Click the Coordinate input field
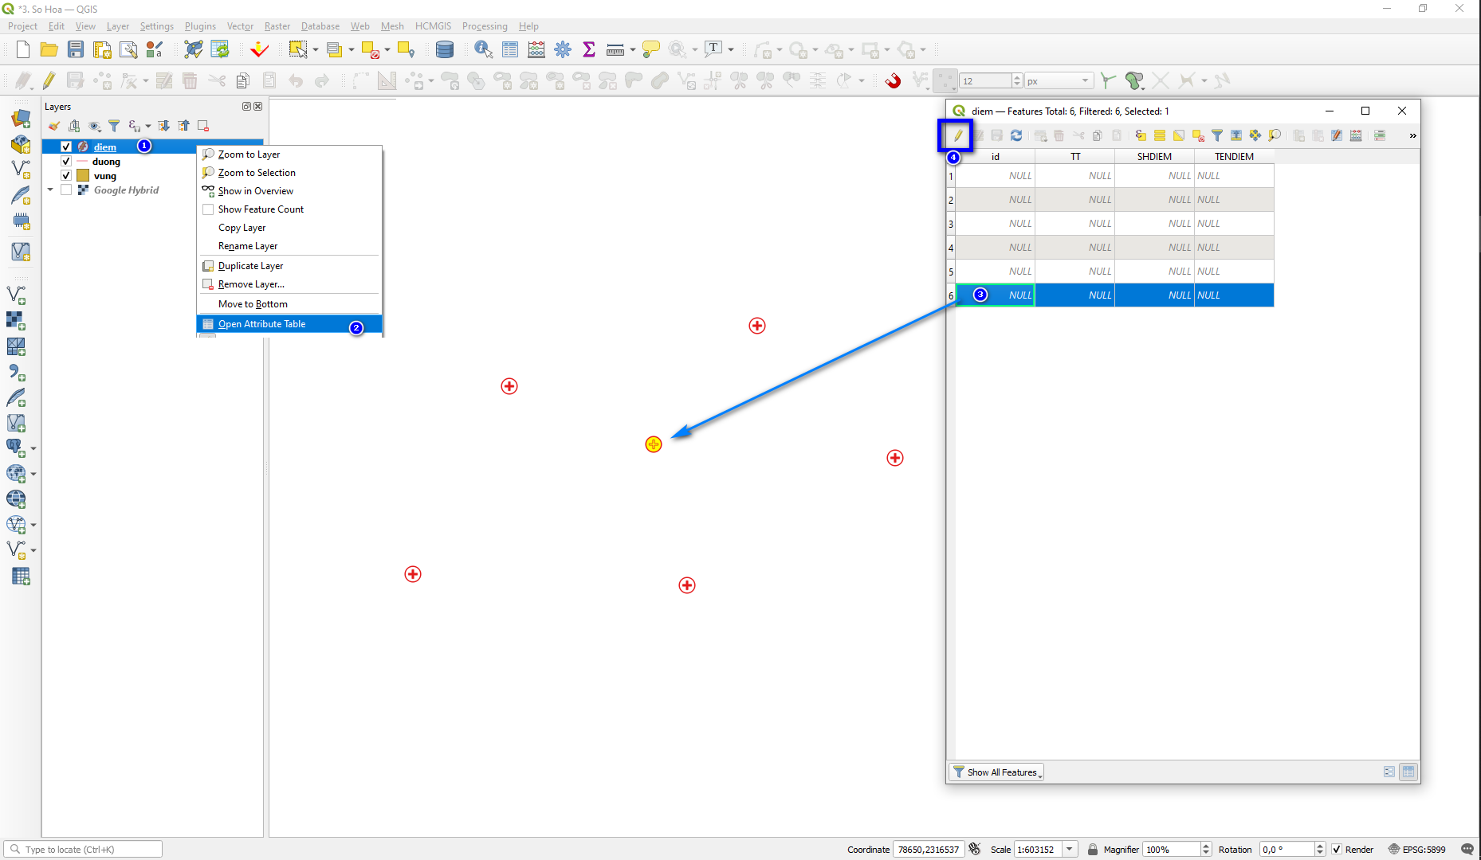The height and width of the screenshot is (860, 1481). point(928,850)
